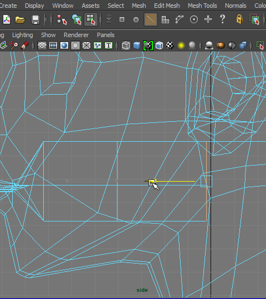Toggle the Points square selection mask
Viewport: 266px width, 299px height.
point(122,19)
